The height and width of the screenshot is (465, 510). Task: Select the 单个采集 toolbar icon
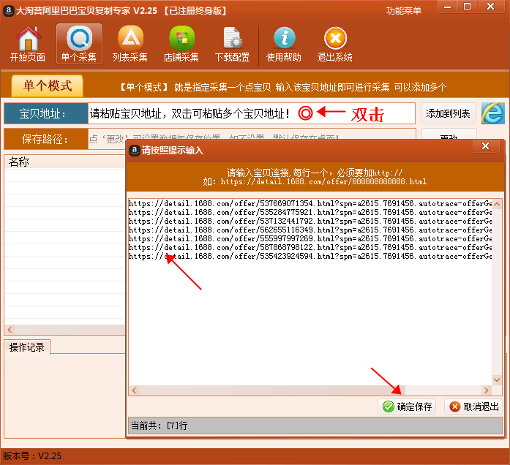click(x=79, y=44)
